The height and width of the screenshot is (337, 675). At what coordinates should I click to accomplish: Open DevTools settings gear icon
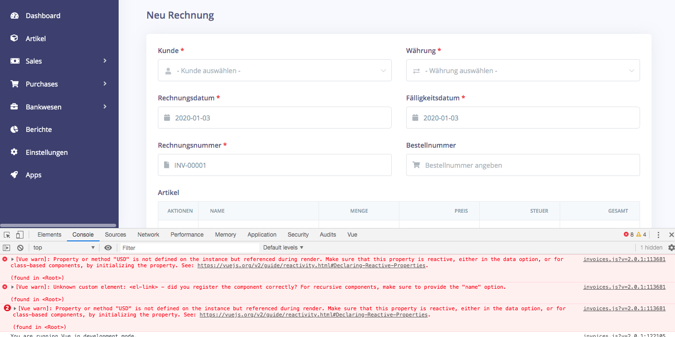[671, 247]
